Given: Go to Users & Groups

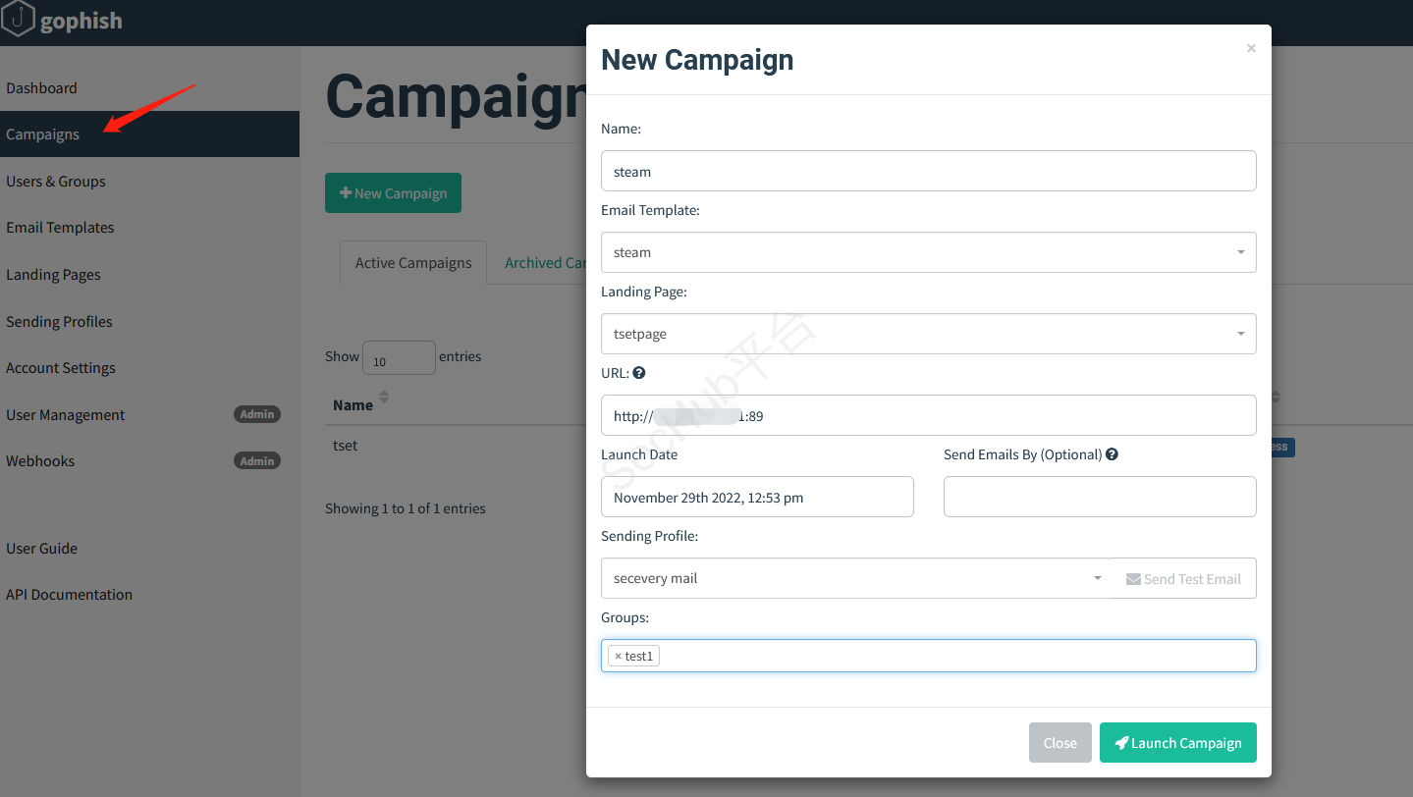Looking at the screenshot, I should click(x=56, y=182).
